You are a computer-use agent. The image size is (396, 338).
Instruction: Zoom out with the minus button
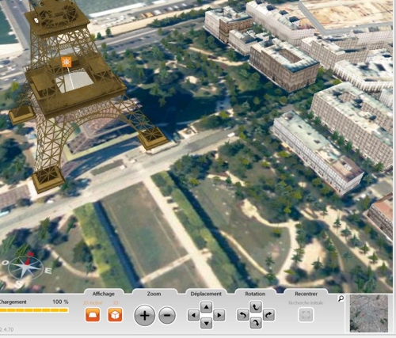point(167,315)
